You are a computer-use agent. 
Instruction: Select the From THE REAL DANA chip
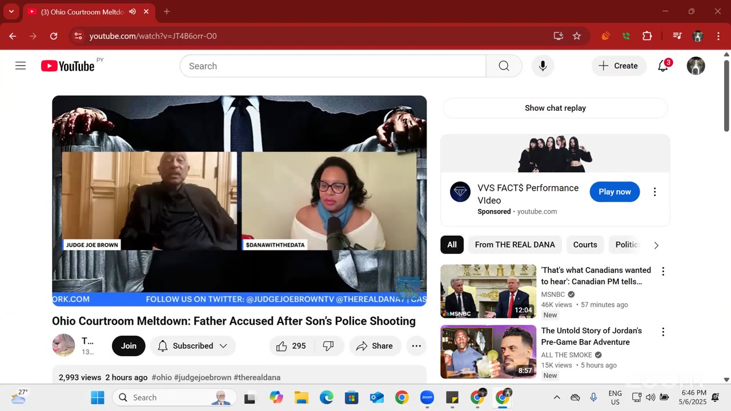[515, 244]
